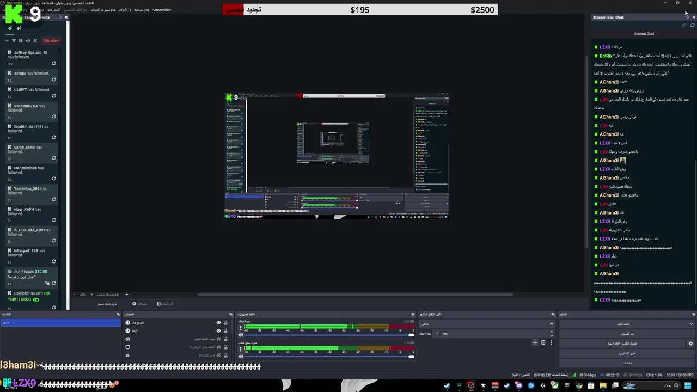Adjust the second audio channel volume slider
Image resolution: width=697 pixels, height=392 pixels.
[329, 357]
